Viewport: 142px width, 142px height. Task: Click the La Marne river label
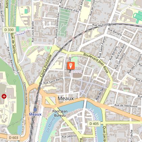click(x=51, y=125)
